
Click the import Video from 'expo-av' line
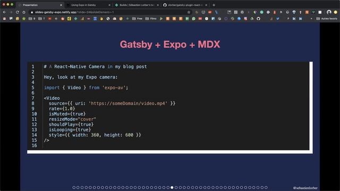click(86, 88)
